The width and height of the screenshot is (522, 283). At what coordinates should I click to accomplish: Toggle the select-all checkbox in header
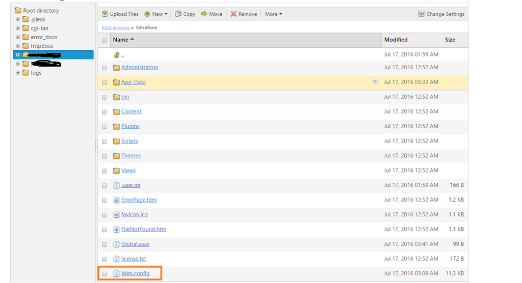(x=104, y=40)
